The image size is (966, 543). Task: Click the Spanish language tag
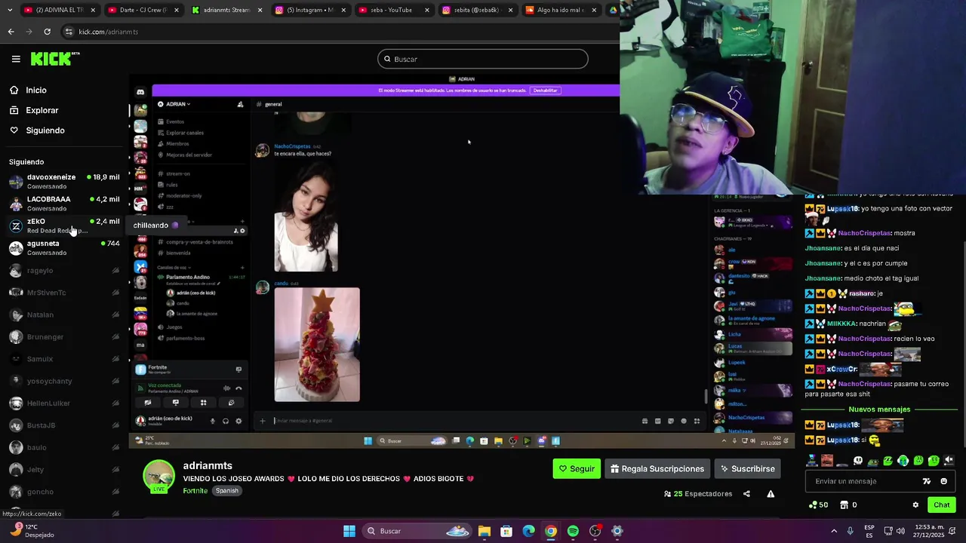tap(226, 490)
